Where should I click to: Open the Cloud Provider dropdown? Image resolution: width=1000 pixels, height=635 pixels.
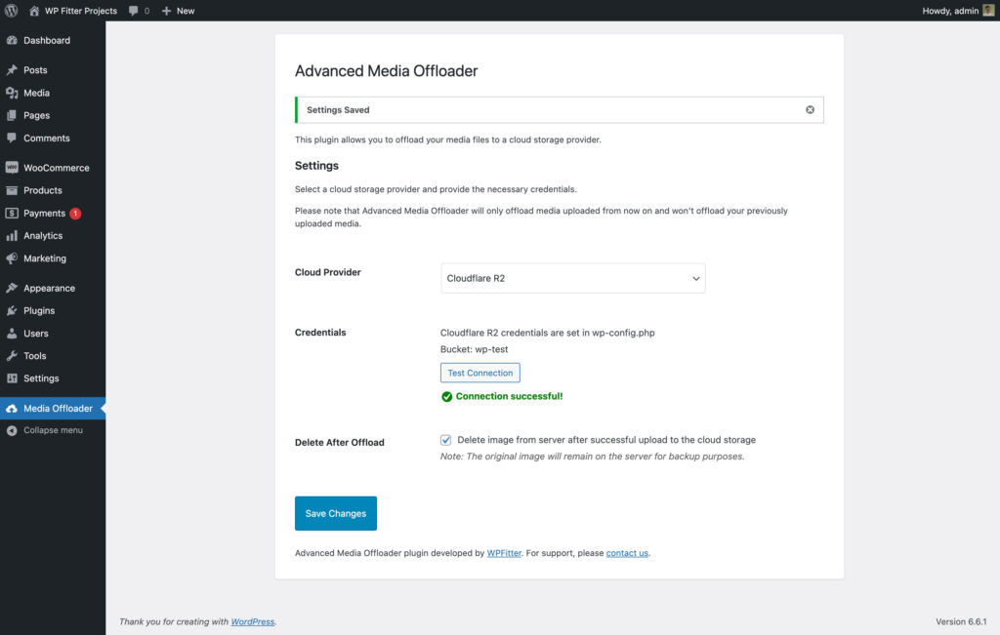click(x=572, y=278)
